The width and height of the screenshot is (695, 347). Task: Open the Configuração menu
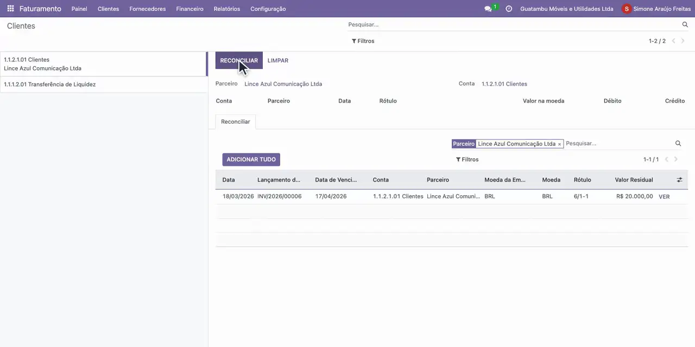pos(268,9)
